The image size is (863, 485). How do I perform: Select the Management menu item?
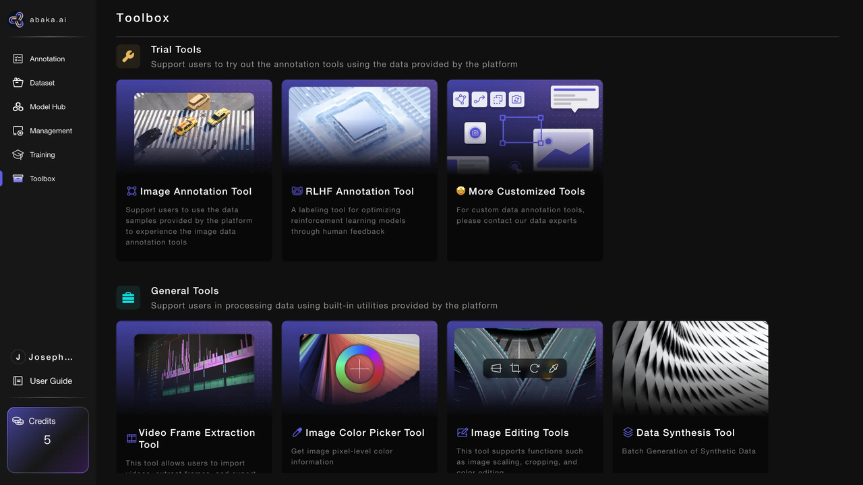tap(51, 131)
